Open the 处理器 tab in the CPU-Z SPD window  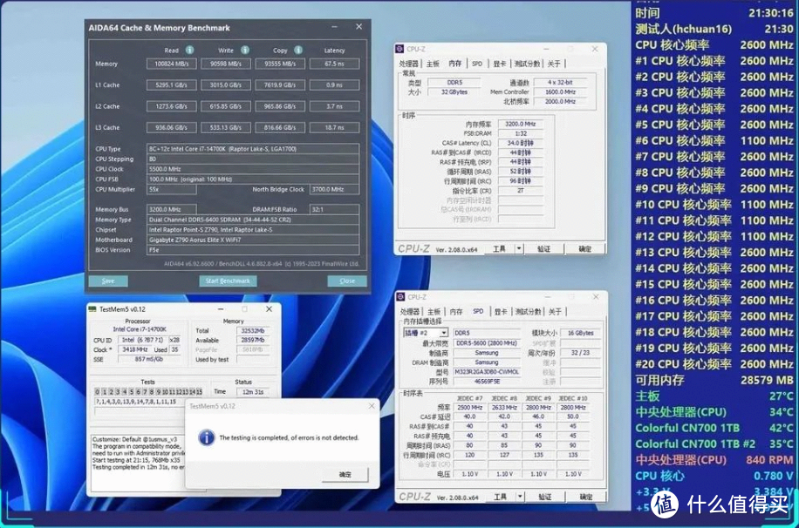pos(410,312)
